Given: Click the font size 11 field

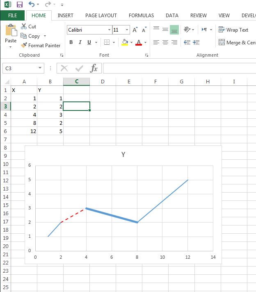Looking at the screenshot, I should pyautogui.click(x=118, y=30).
